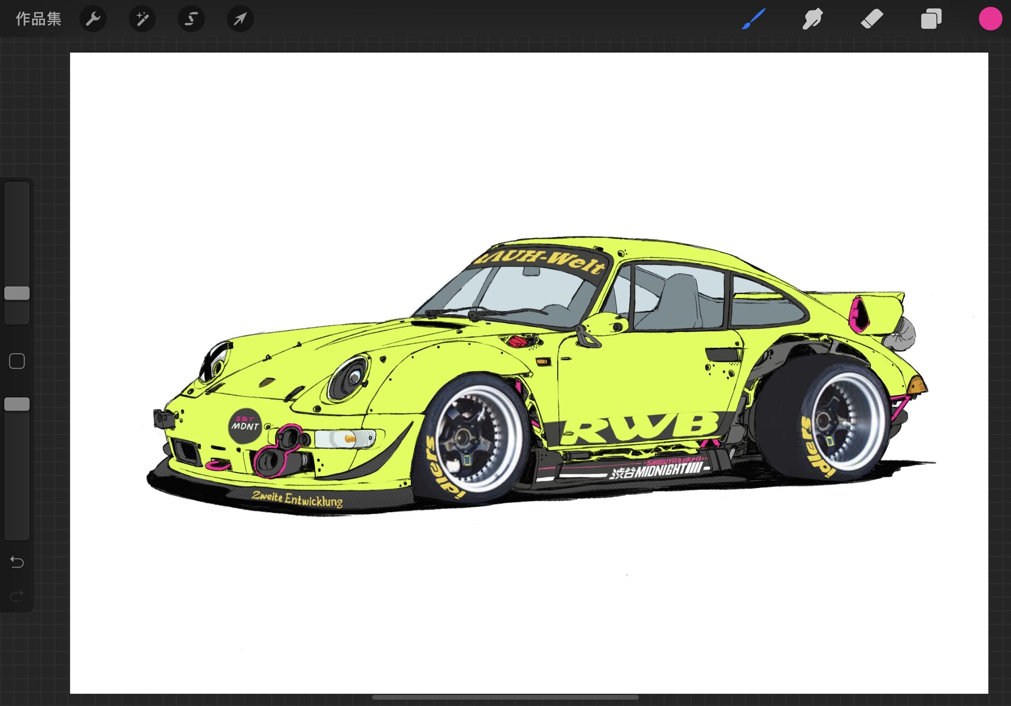The height and width of the screenshot is (706, 1011).
Task: Tap the brush size slider handle
Action: [x=16, y=293]
